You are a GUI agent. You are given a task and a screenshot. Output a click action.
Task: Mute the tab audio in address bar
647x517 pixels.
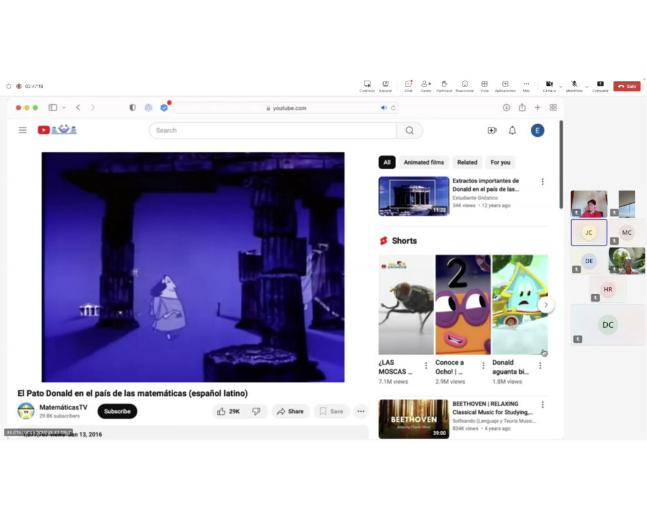point(384,108)
